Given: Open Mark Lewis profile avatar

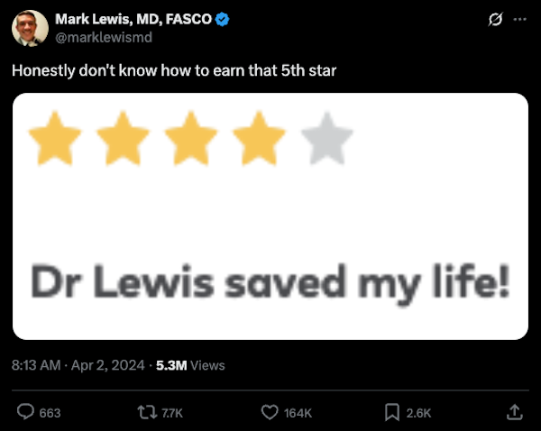Looking at the screenshot, I should coord(30,29).
